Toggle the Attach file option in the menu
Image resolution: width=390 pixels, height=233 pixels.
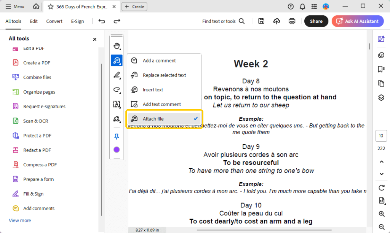164,119
